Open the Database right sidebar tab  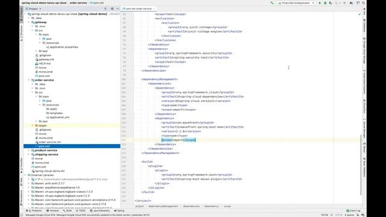(x=364, y=25)
